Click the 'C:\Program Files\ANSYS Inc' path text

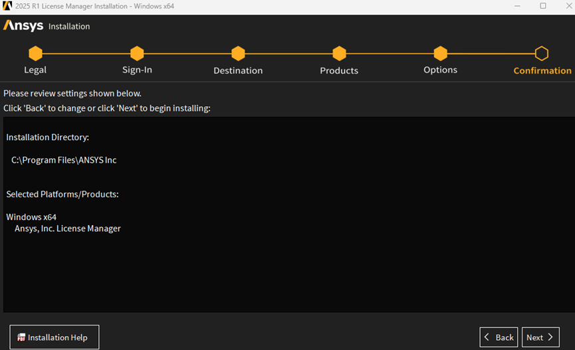64,160
